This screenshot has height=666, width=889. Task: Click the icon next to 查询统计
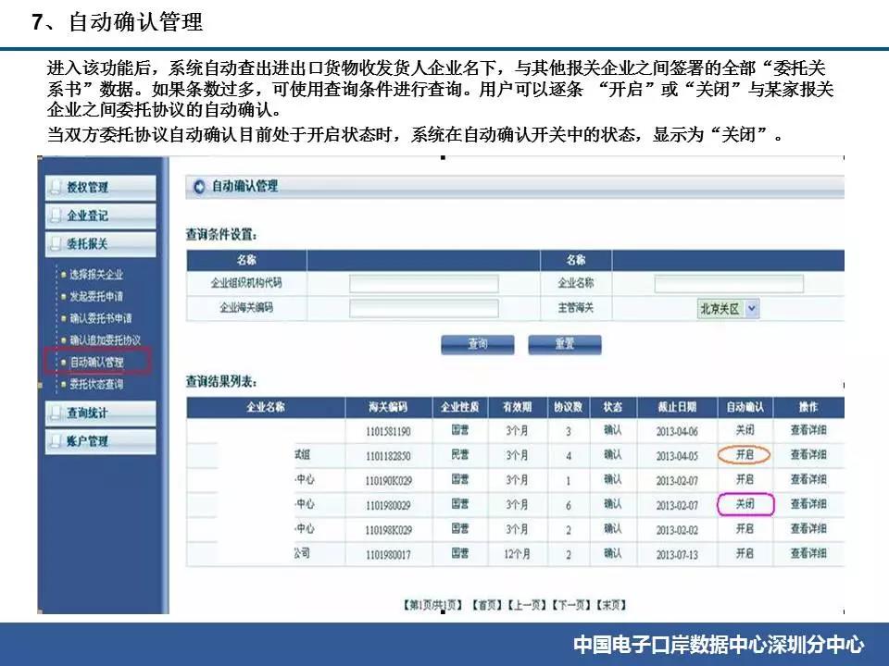point(56,413)
